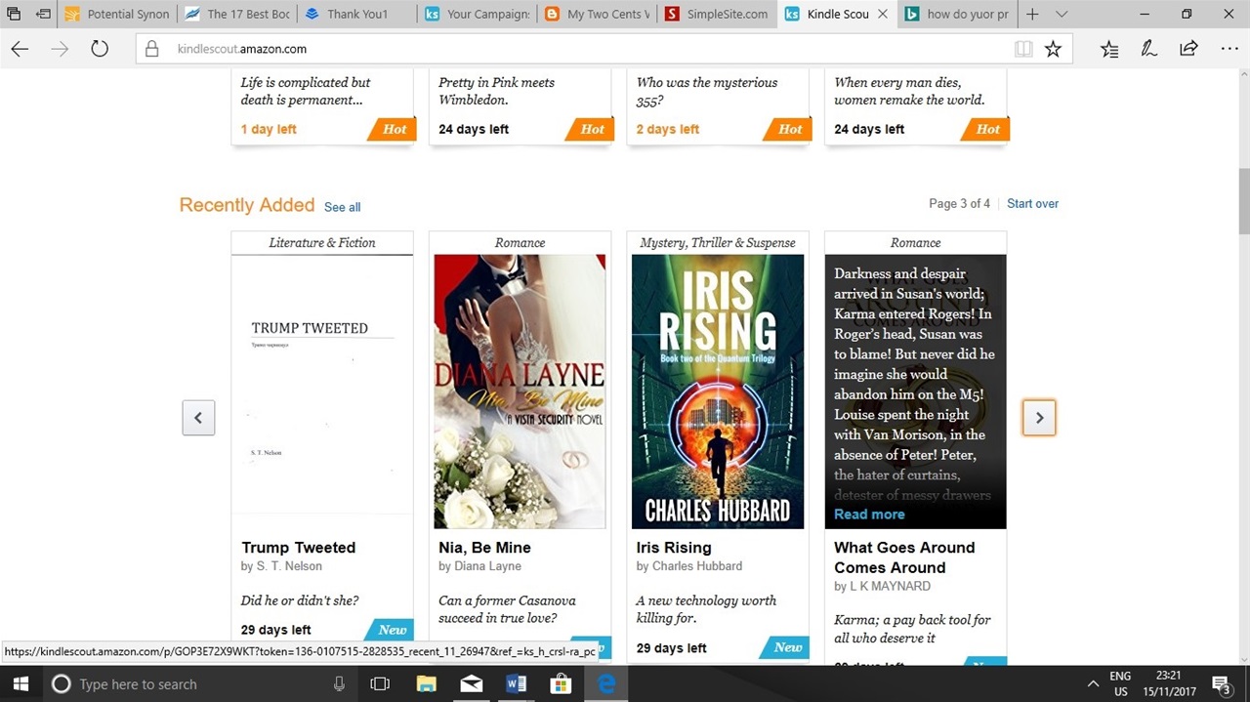Go back to the previous page
Viewport: 1250px width, 702px height.
click(20, 49)
